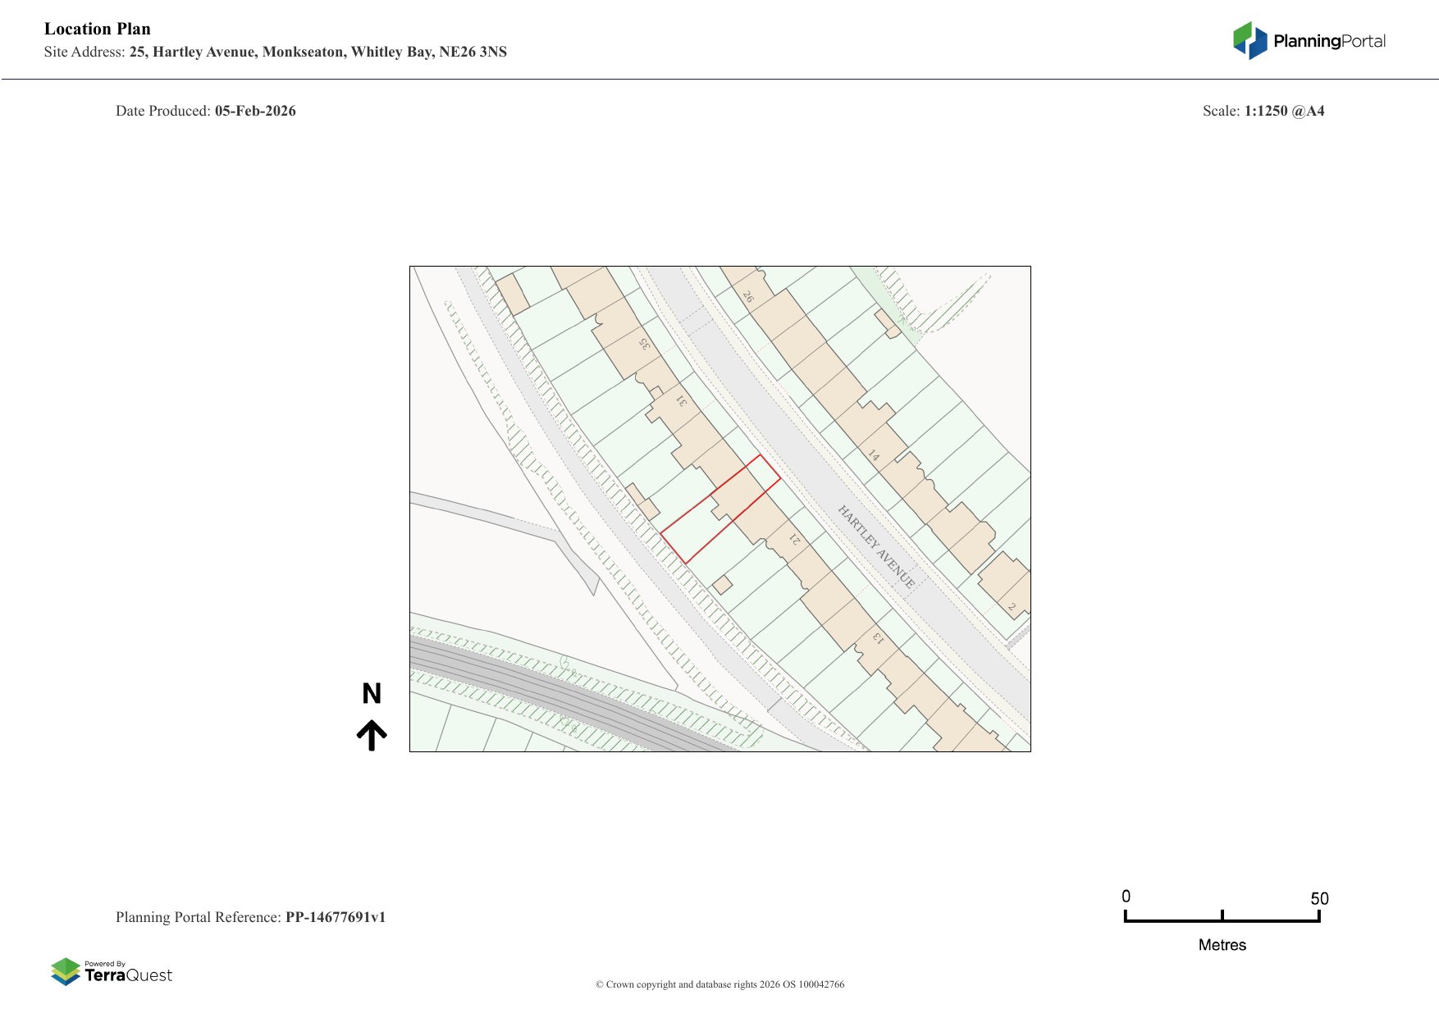Image resolution: width=1439 pixels, height=1018 pixels.
Task: Click the date produced 05-Feb-2026
Action: point(255,111)
